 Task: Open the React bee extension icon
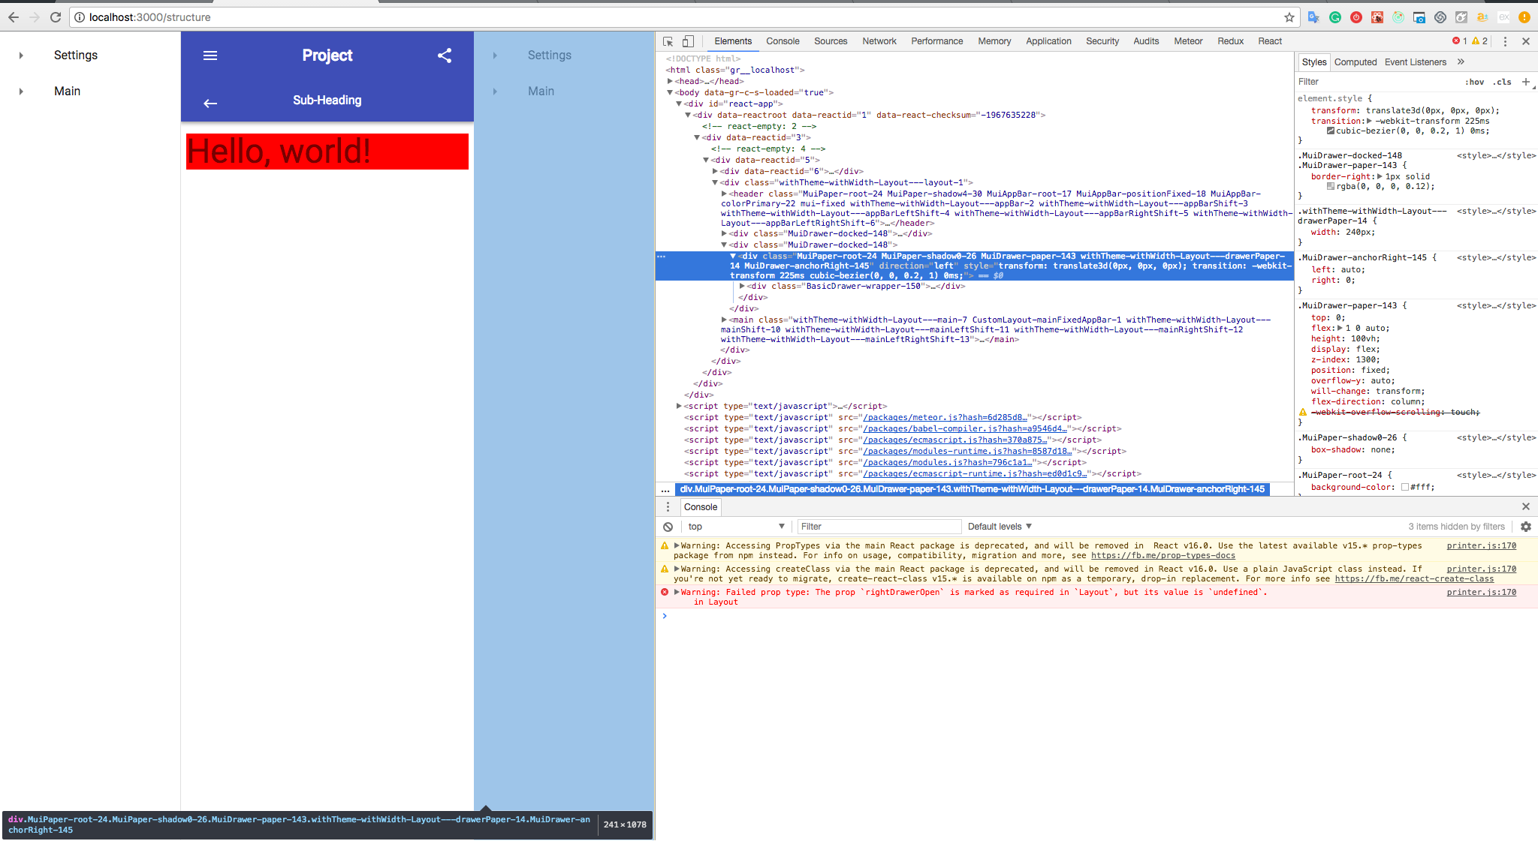pyautogui.click(x=1377, y=17)
